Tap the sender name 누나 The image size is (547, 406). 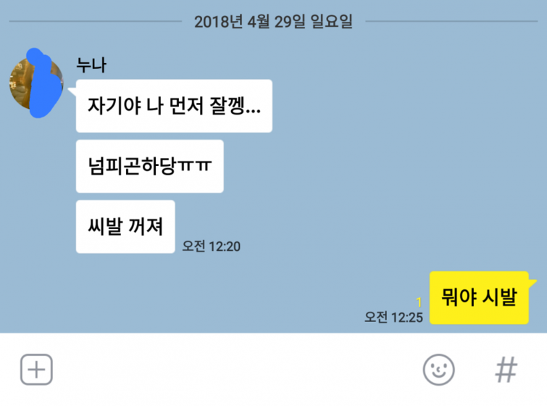pyautogui.click(x=91, y=65)
